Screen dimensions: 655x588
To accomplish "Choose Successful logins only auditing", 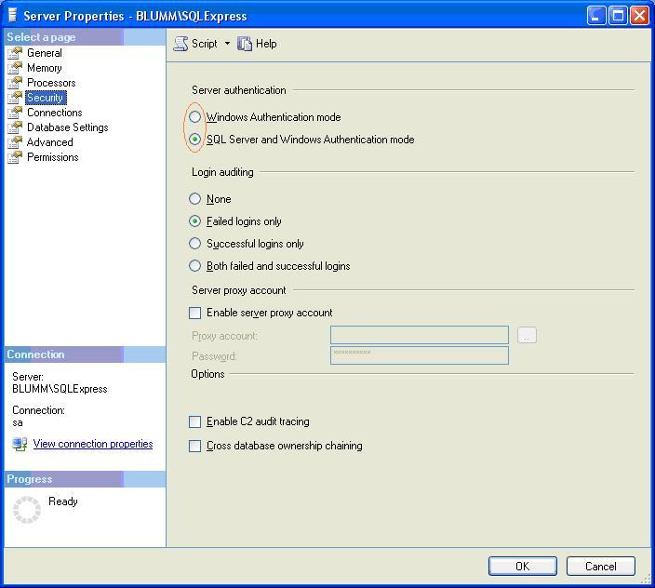I will [x=195, y=244].
